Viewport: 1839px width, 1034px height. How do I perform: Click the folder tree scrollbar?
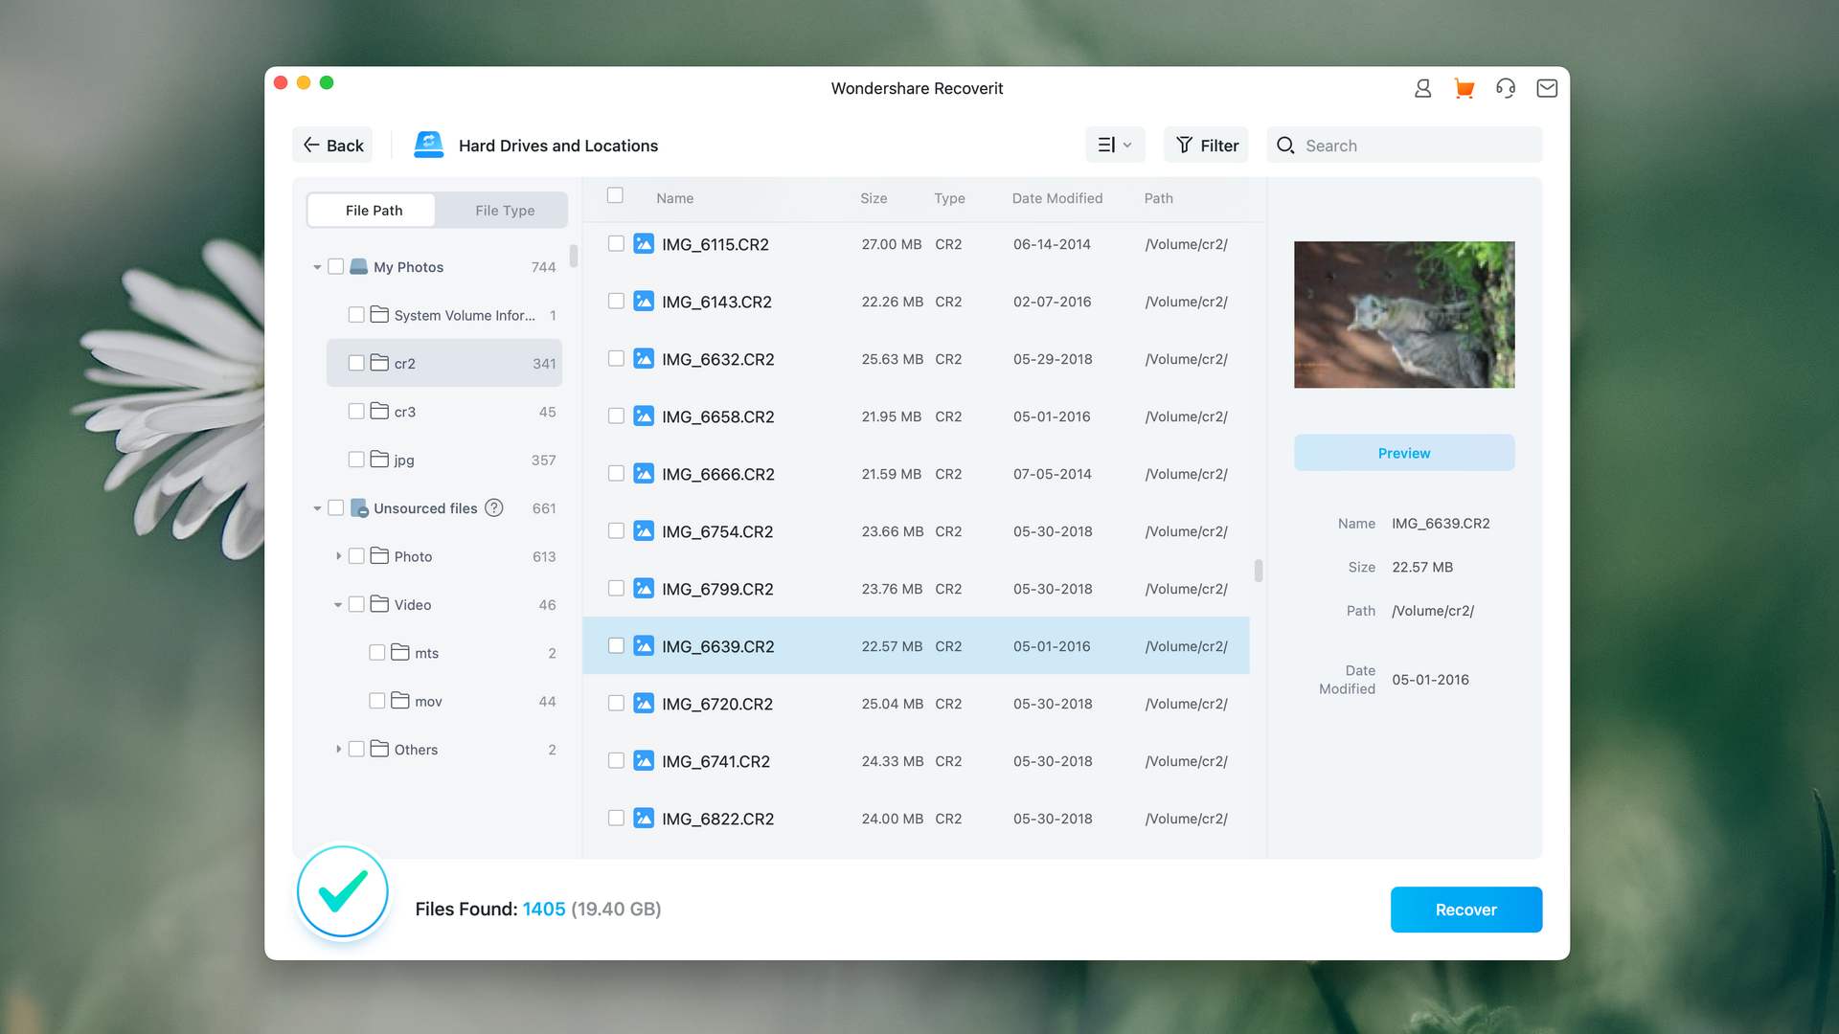(574, 256)
